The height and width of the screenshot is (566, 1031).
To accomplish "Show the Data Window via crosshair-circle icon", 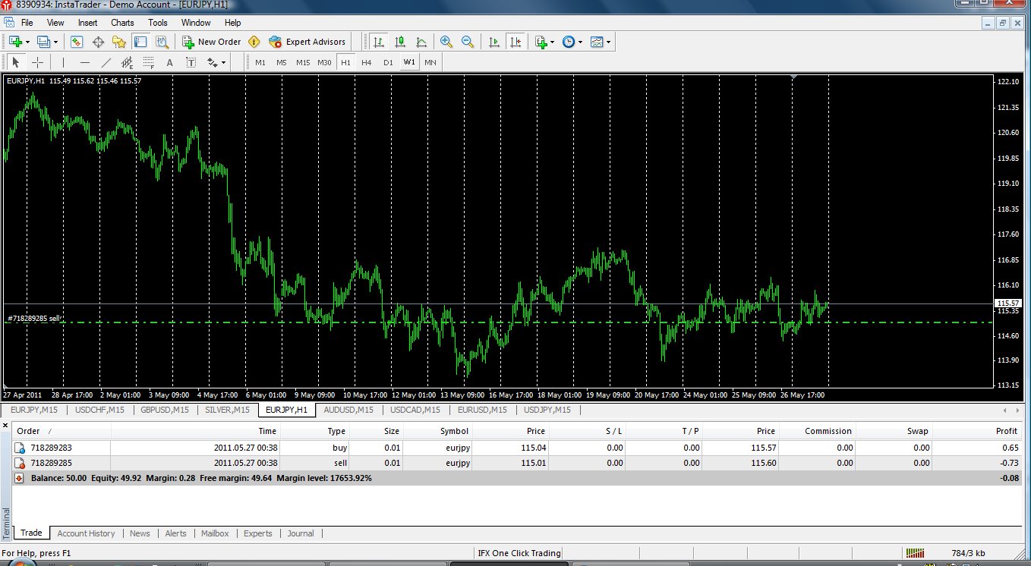I will [x=98, y=42].
